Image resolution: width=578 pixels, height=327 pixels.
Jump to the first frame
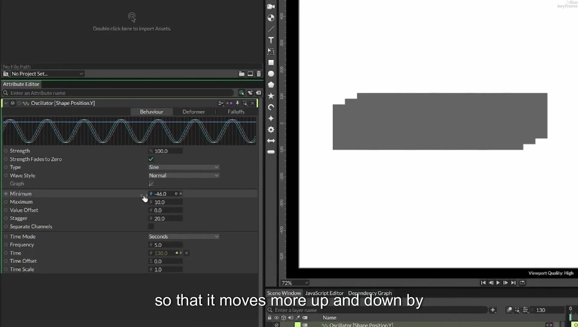(x=483, y=283)
